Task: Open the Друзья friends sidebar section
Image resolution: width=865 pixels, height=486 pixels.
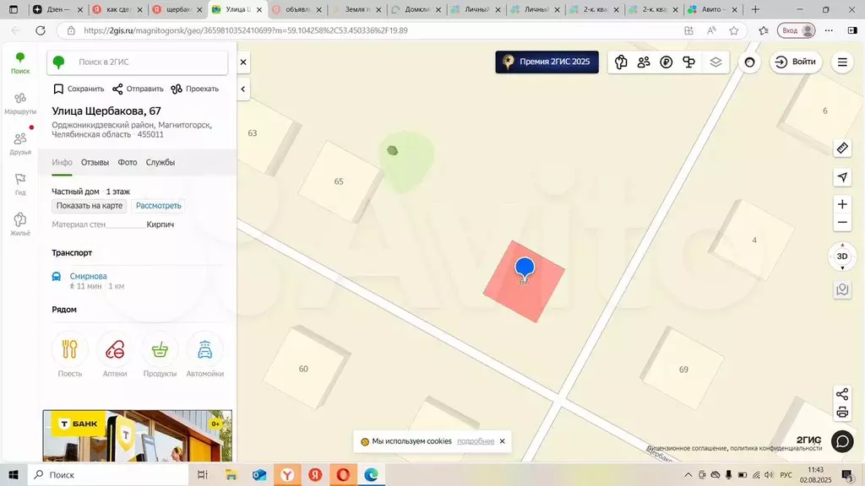Action: (20, 143)
